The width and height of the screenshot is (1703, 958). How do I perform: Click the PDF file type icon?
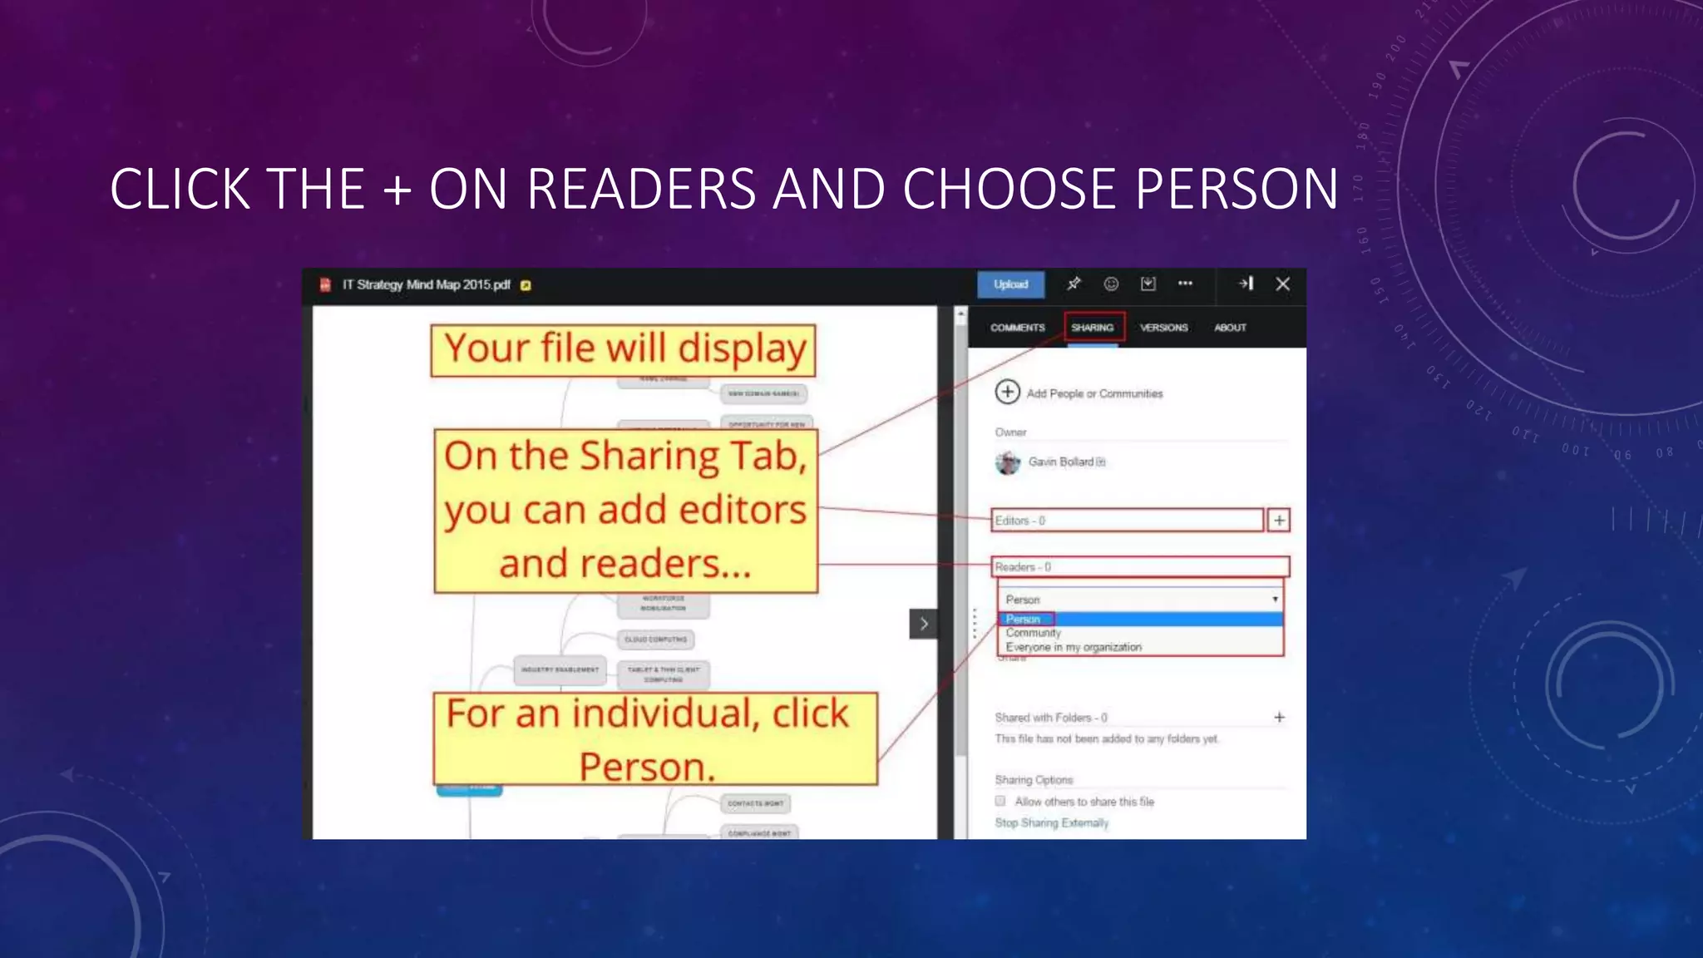coord(325,285)
